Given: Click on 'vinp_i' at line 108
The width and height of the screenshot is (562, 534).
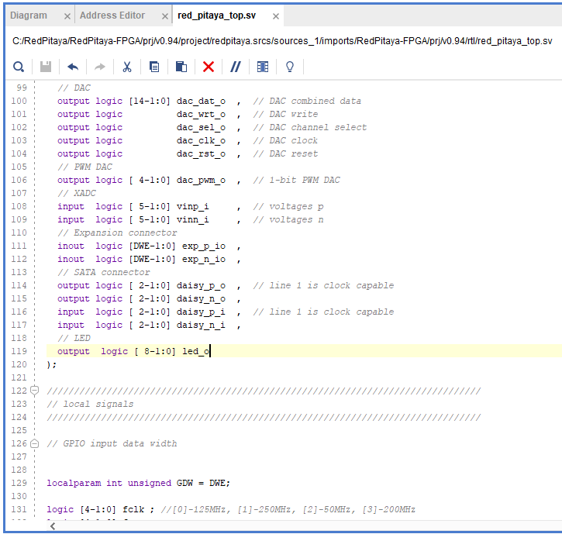Looking at the screenshot, I should 192,206.
